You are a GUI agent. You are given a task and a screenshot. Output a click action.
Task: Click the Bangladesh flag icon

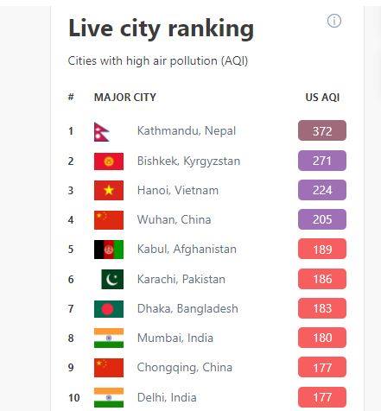tap(109, 309)
